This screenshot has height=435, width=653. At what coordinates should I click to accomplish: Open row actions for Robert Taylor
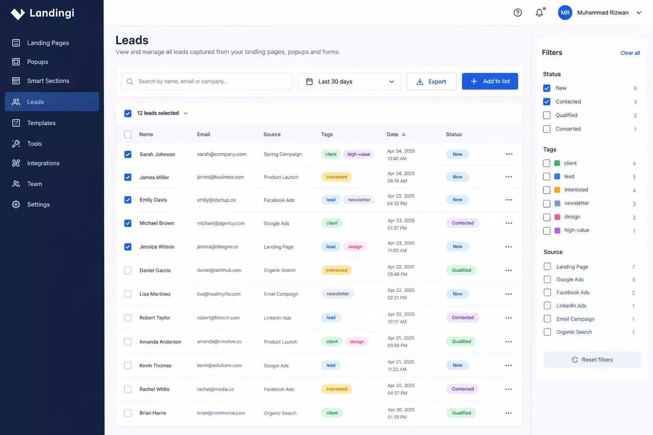509,318
